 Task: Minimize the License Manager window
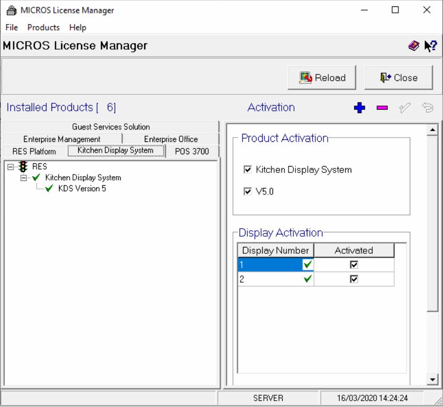click(365, 10)
